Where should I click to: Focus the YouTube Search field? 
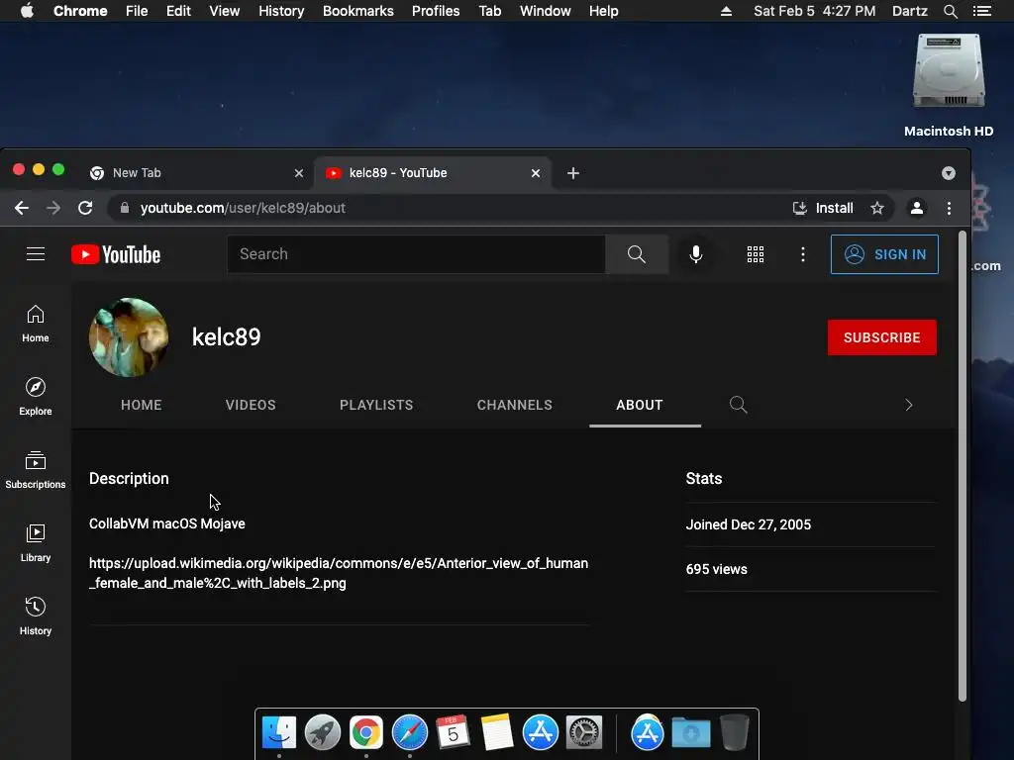point(416,254)
